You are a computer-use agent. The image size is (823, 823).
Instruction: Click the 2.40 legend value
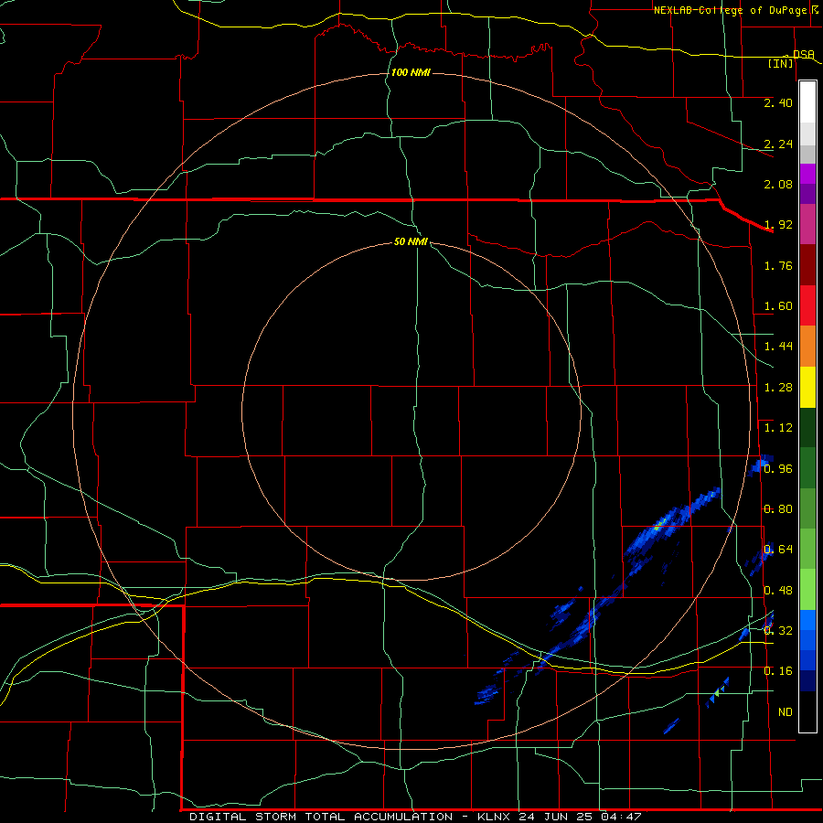tap(778, 102)
